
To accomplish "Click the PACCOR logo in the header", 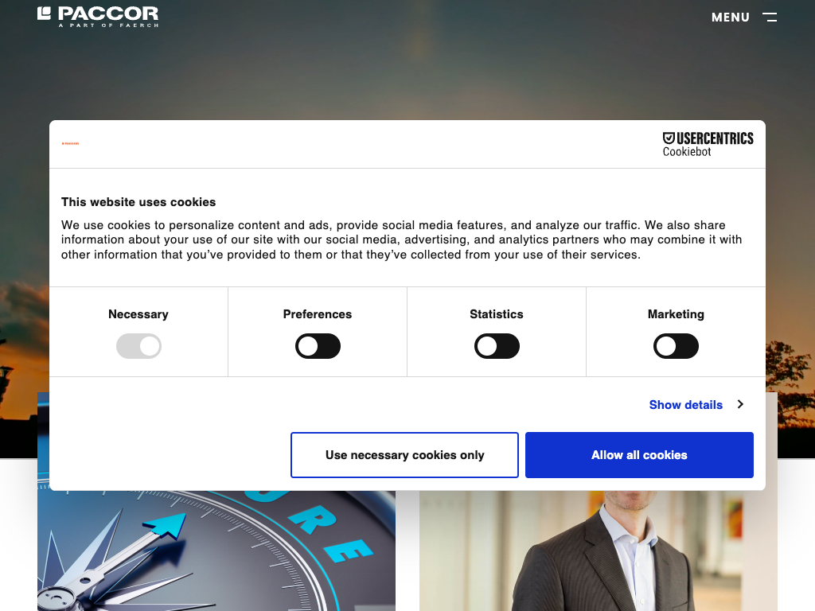I will (98, 17).
